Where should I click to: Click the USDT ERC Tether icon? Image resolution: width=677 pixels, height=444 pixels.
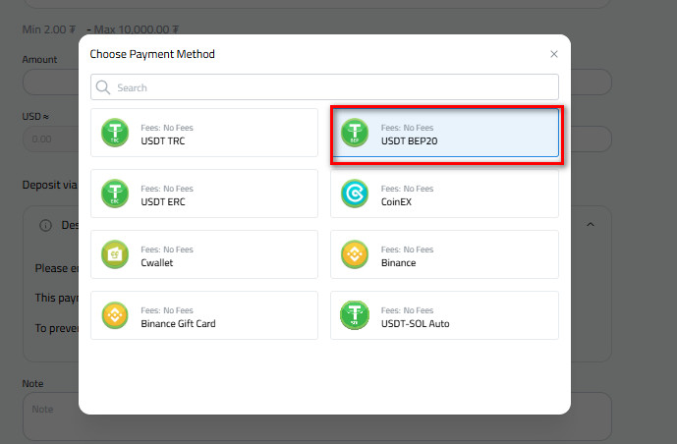(115, 194)
